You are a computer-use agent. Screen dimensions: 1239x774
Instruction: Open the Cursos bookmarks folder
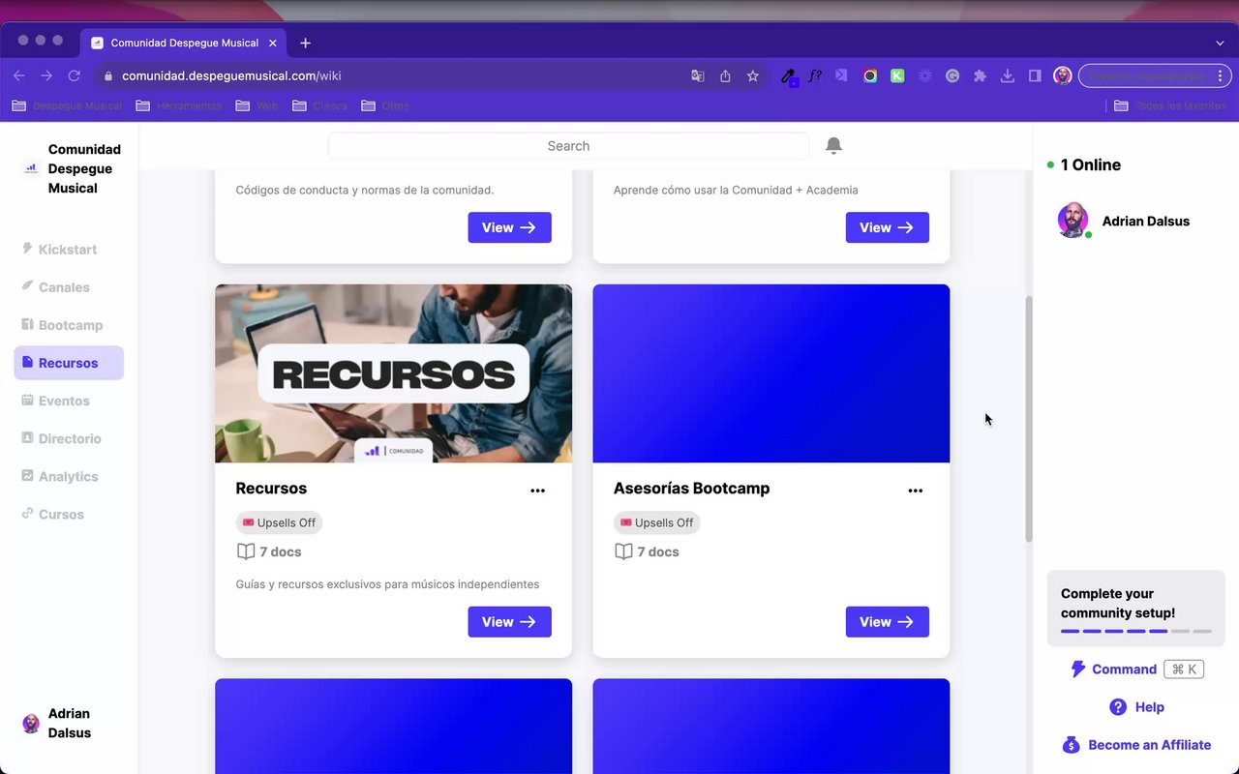click(319, 105)
